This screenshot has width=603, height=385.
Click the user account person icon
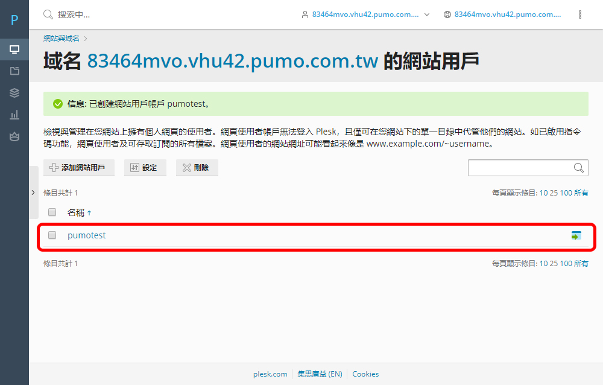[305, 14]
